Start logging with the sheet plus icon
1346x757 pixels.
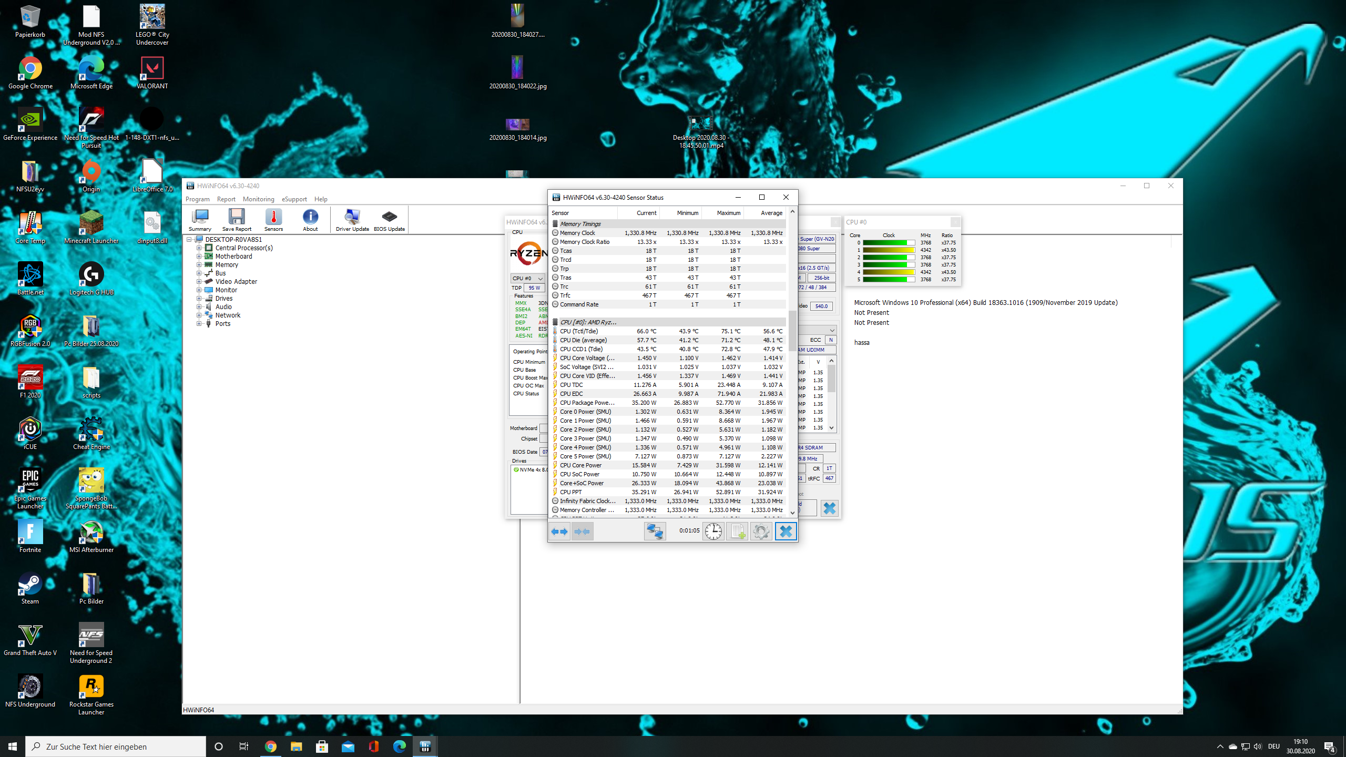[x=737, y=531]
